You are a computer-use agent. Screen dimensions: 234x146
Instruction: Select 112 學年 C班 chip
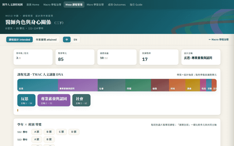point(61,132)
